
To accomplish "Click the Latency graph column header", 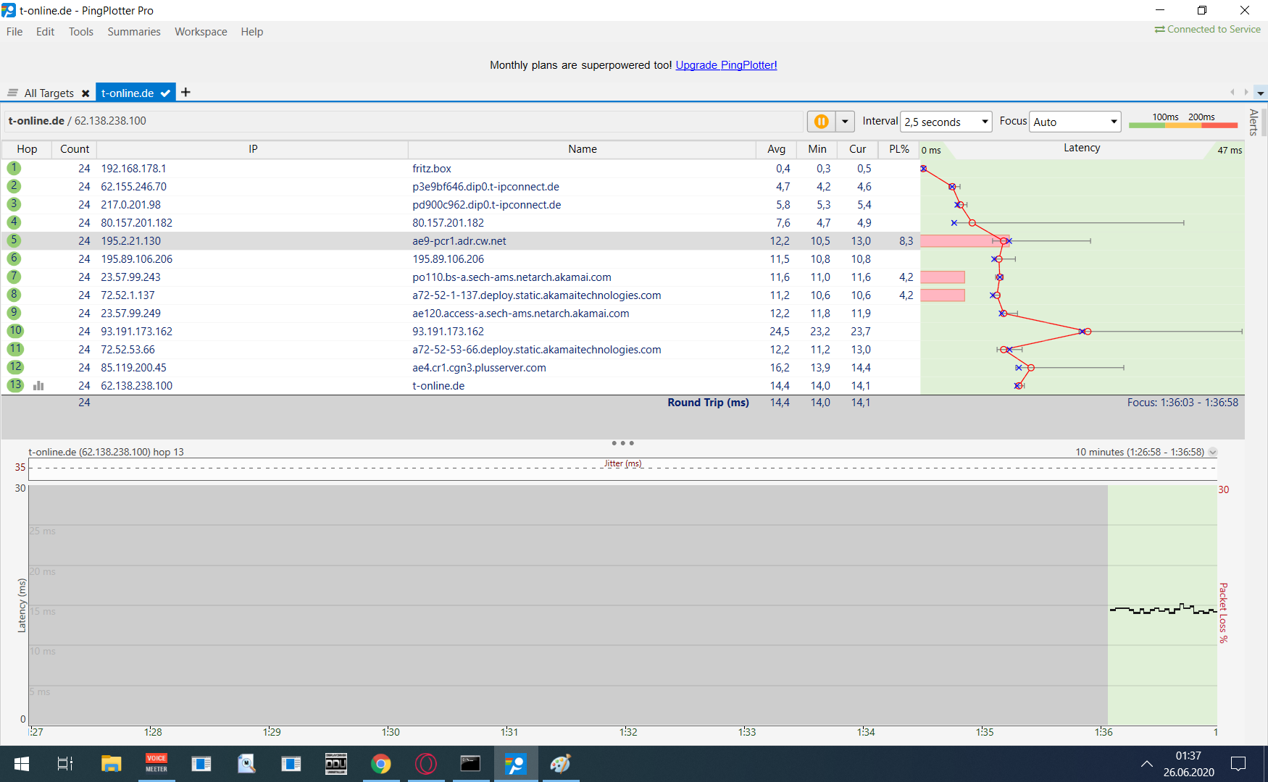I will tap(1082, 148).
